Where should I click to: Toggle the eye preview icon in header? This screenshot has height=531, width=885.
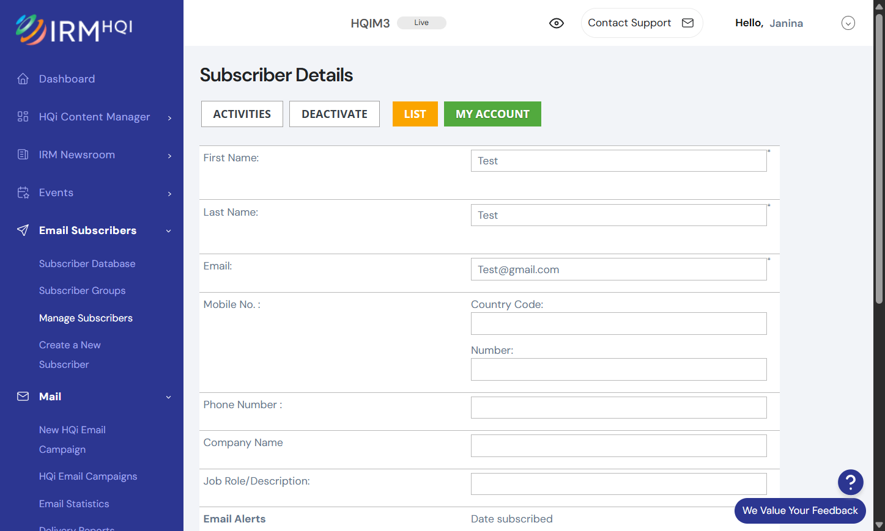pyautogui.click(x=557, y=23)
